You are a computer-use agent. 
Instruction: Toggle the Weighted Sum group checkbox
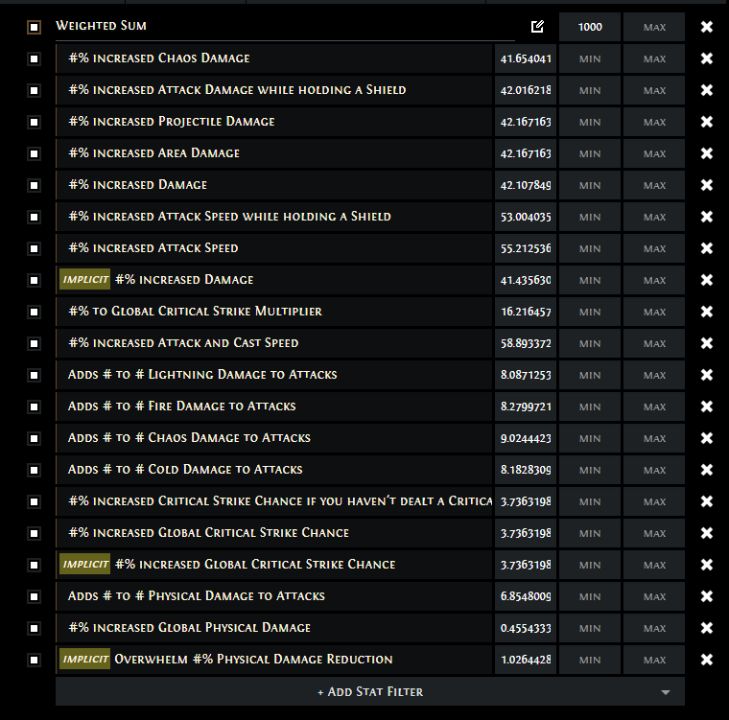34,27
